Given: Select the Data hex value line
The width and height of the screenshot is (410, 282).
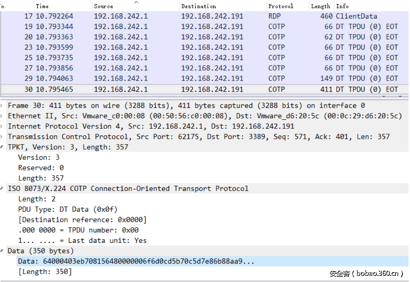Looking at the screenshot, I should [136, 261].
